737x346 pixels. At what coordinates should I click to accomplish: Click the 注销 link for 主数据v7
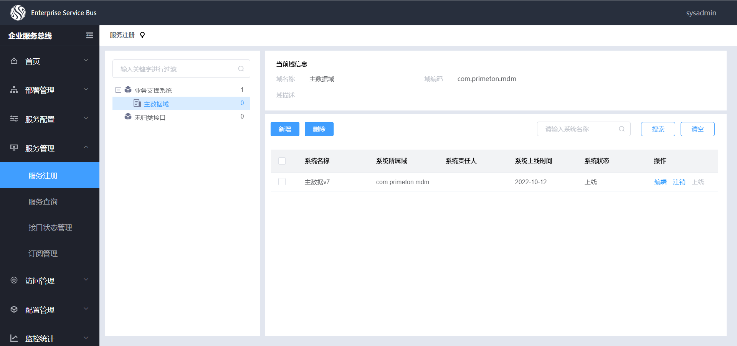pyautogui.click(x=679, y=182)
